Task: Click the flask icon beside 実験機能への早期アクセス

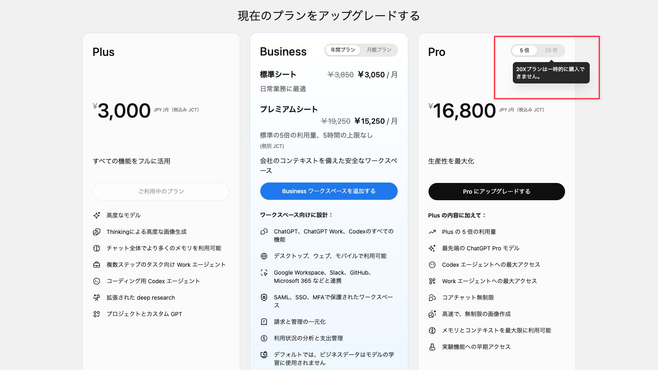Action: (432, 347)
